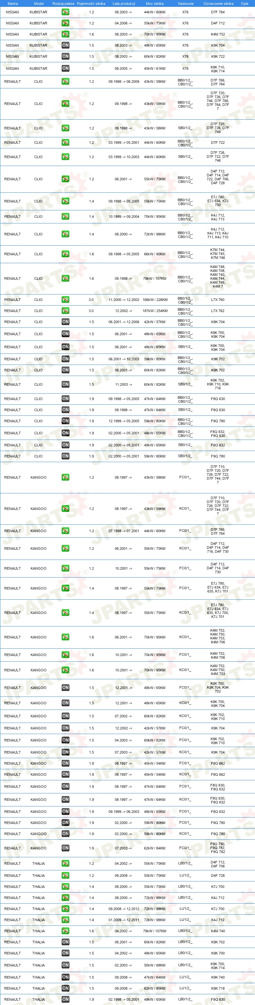Screen dimensions: 255x1005
Task: Click petrol icon in Thalia K4M 740 row
Action: pos(65,931)
